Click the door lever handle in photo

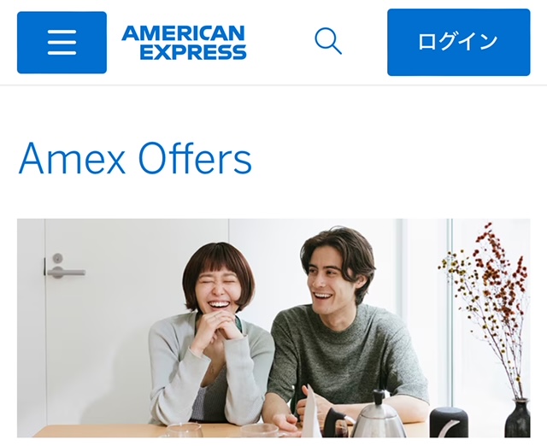(x=66, y=272)
